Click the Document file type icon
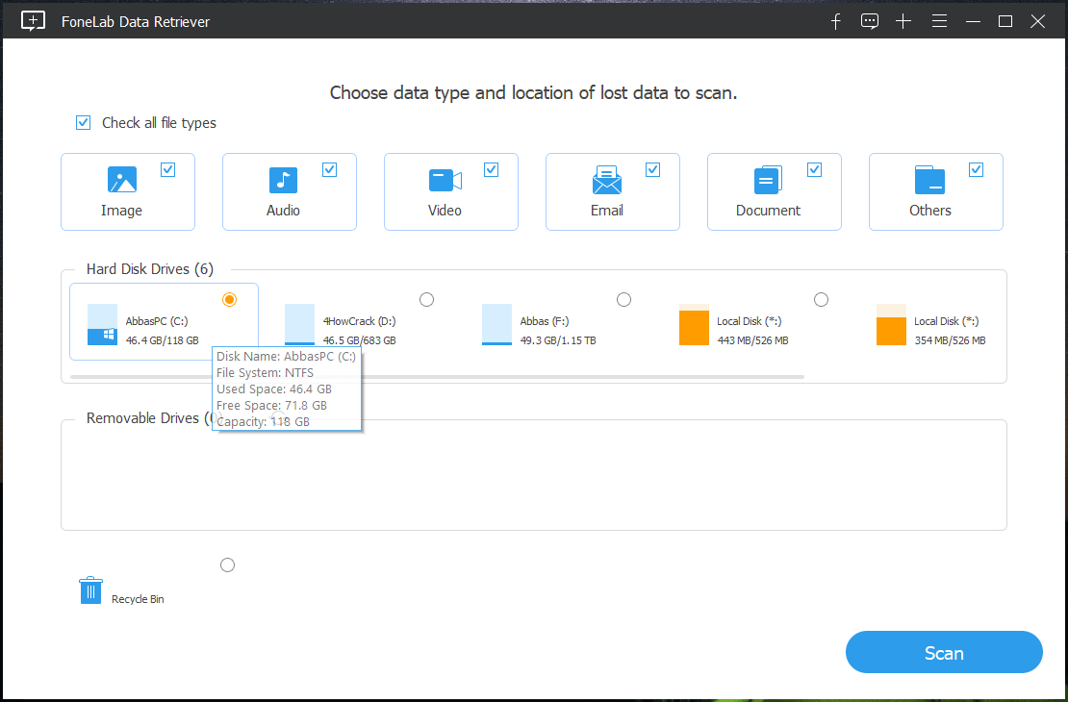Screen dimensions: 1068x702 pos(769,180)
